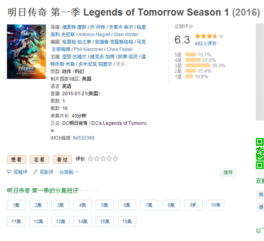264x241 pixels.
Task: Click the speech bubble 写短评 icon
Action: pos(9,172)
